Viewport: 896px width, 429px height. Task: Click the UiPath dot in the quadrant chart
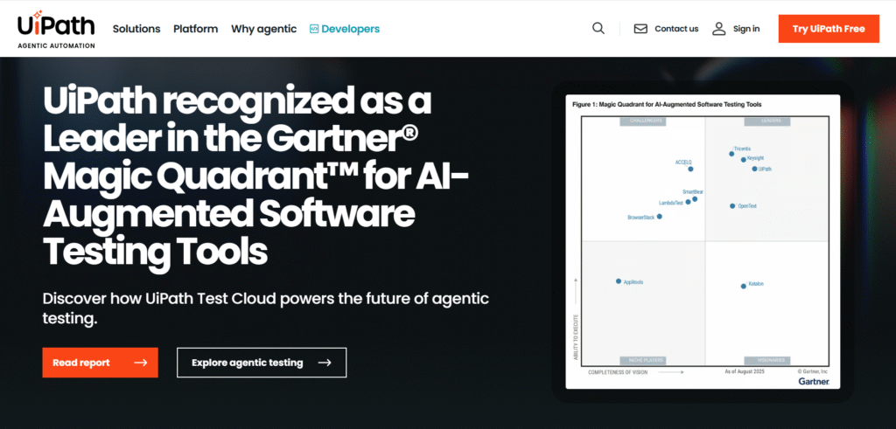pyautogui.click(x=754, y=169)
